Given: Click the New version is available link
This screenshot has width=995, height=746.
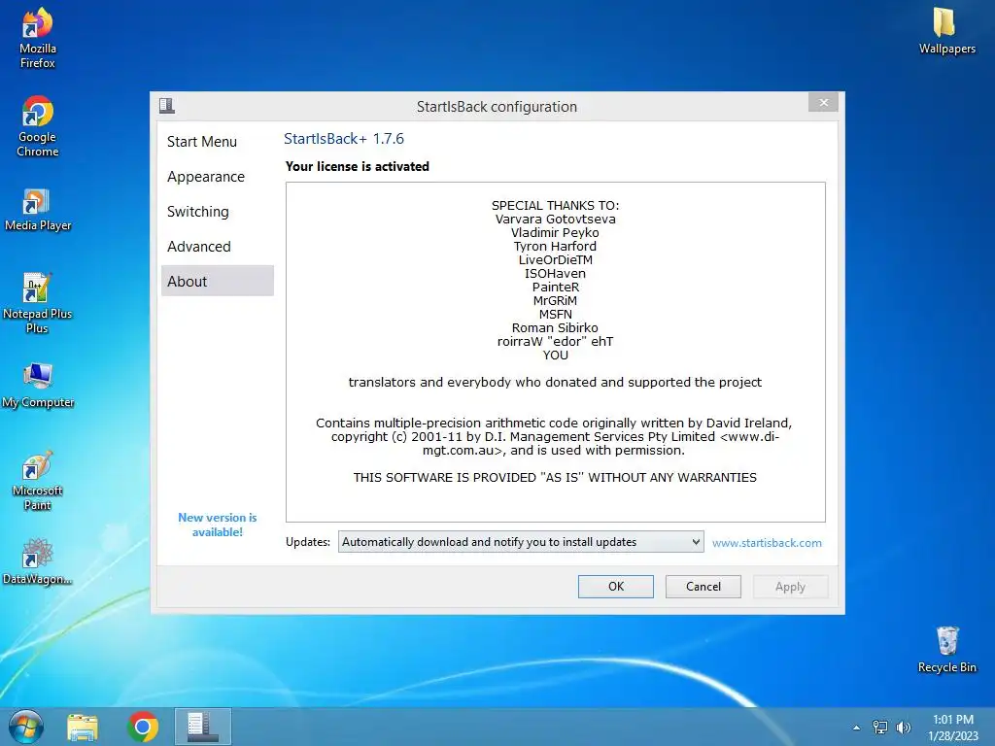Looking at the screenshot, I should 217,525.
